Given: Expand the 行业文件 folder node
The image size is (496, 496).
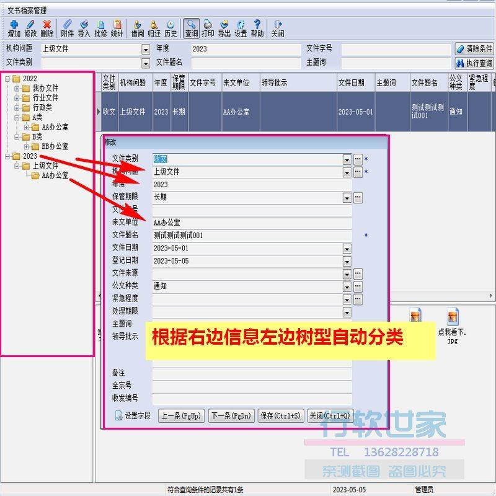Looking at the screenshot, I should tap(17, 98).
